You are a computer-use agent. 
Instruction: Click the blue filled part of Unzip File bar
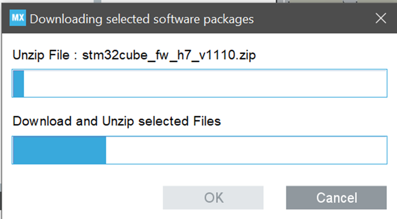tap(18, 83)
